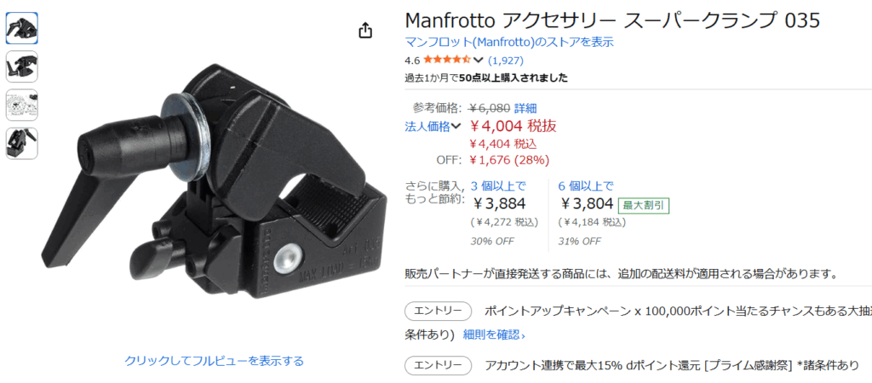Visit the マンフロット(Manfrotto) store link

click(509, 42)
